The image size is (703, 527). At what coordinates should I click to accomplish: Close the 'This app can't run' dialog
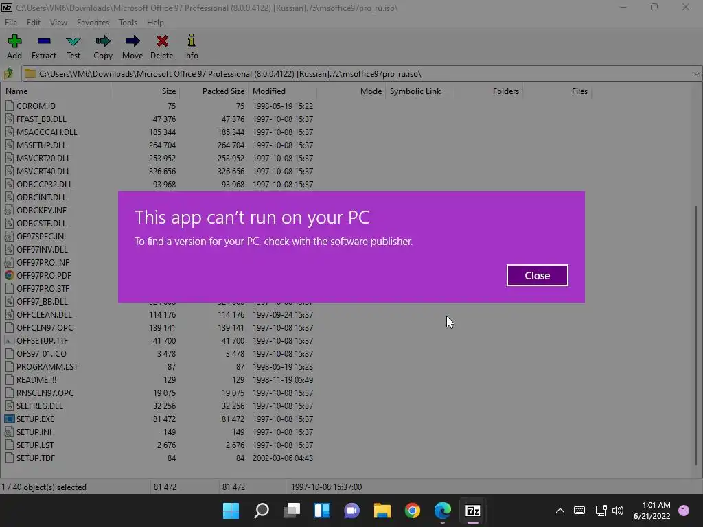pyautogui.click(x=537, y=275)
